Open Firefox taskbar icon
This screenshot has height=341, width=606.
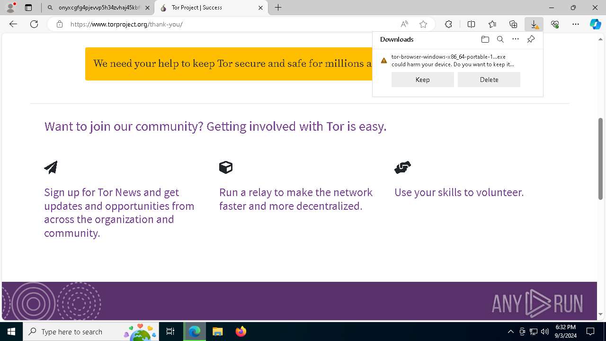[241, 332]
